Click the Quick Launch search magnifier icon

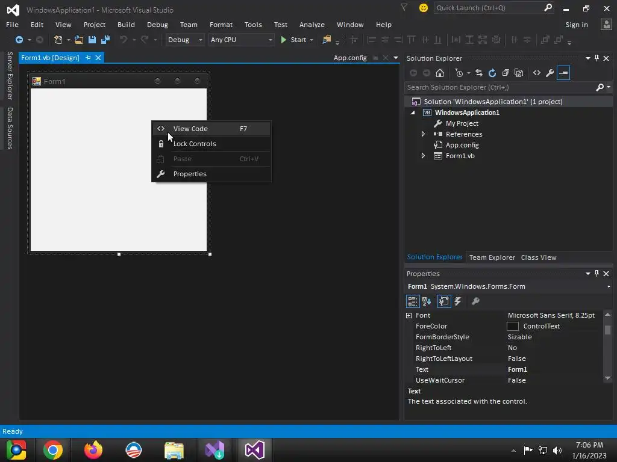tap(548, 8)
